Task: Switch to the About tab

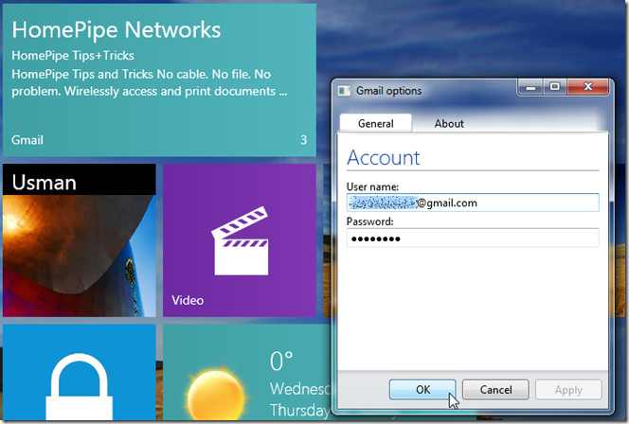Action: point(449,123)
